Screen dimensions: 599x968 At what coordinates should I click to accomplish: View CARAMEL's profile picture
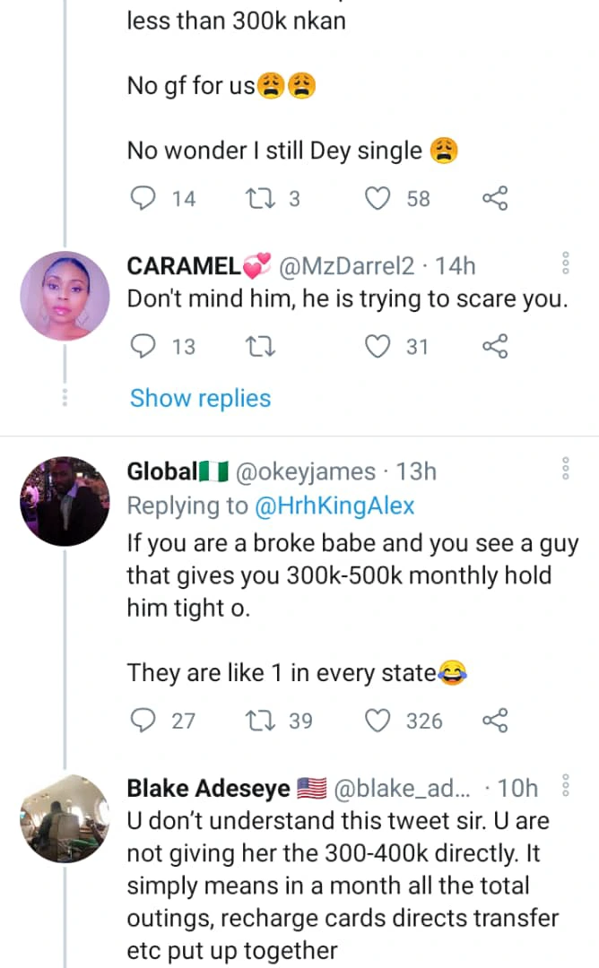[x=64, y=295]
